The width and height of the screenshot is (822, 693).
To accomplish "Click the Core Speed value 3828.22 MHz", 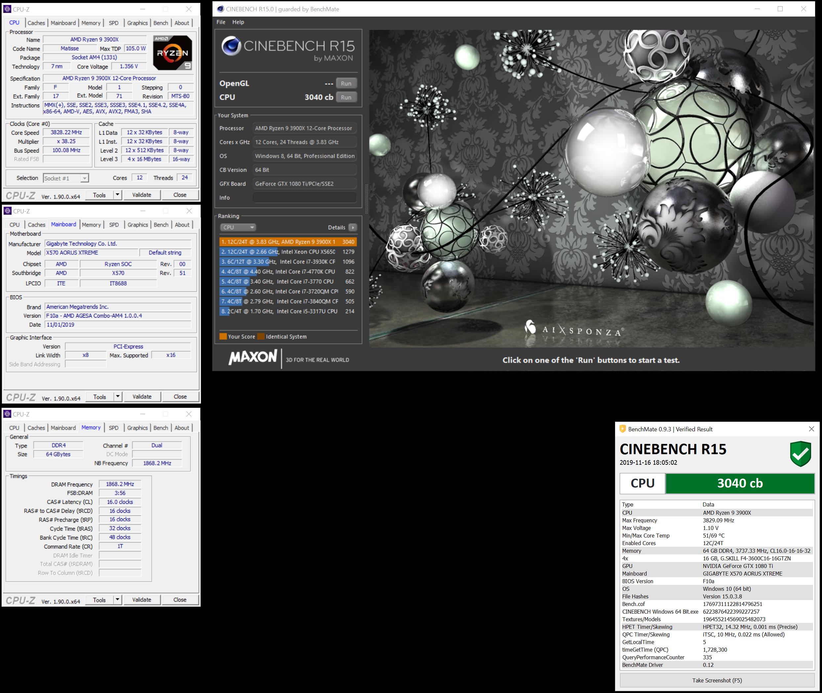I will tap(66, 132).
